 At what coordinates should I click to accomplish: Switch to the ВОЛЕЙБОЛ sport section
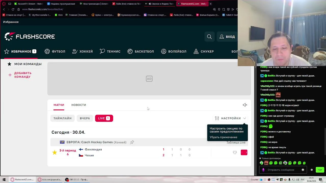[174, 51]
